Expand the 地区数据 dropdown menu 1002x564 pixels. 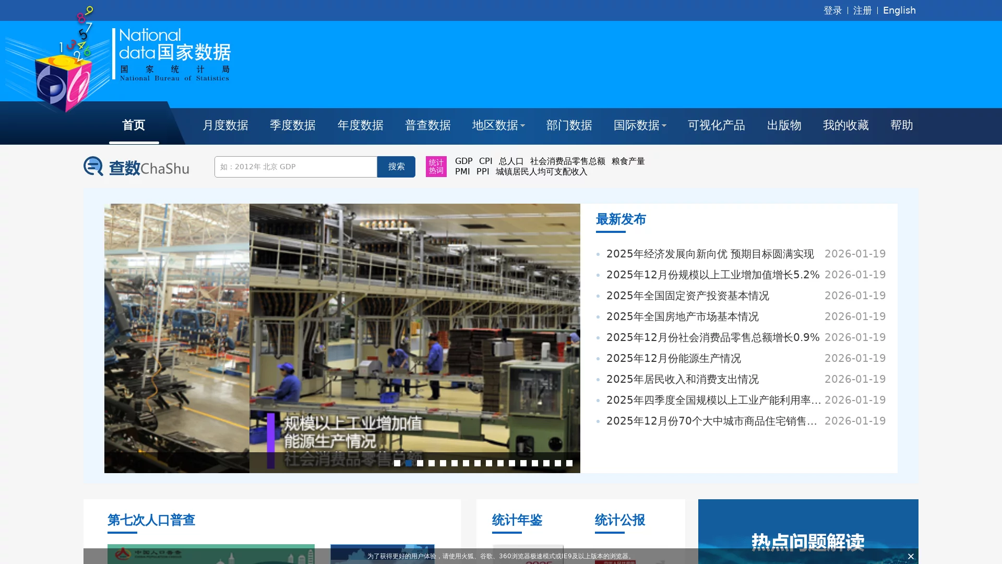point(498,125)
